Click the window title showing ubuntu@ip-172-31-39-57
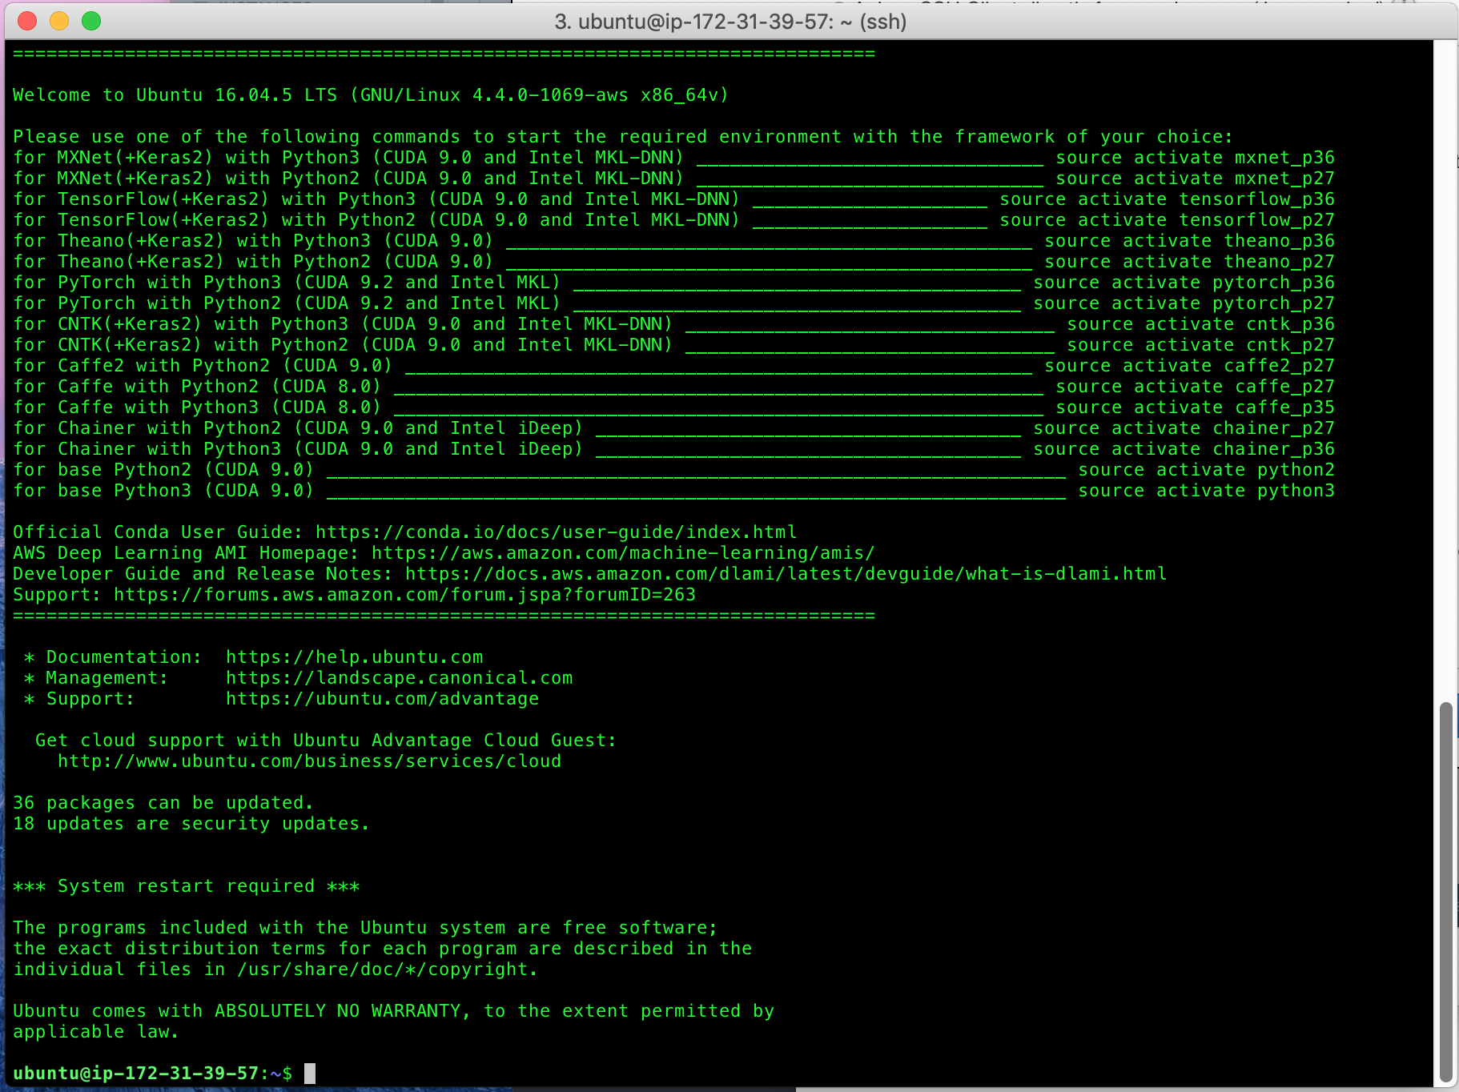The image size is (1459, 1092). pyautogui.click(x=729, y=22)
